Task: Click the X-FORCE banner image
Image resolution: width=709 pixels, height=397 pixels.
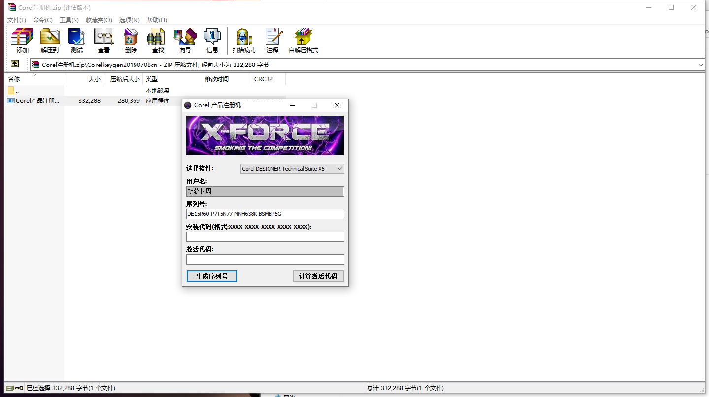Action: coord(265,135)
